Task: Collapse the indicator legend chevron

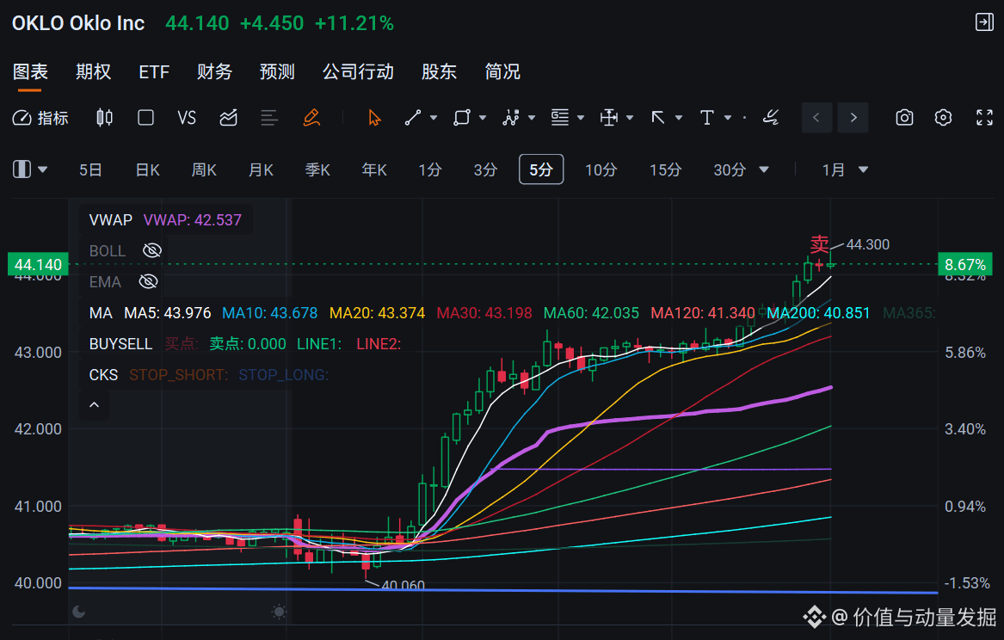Action: (x=94, y=405)
